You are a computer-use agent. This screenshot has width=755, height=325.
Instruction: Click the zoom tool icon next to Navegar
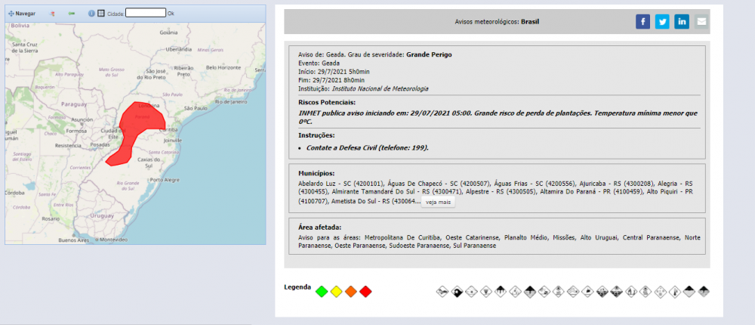(52, 14)
